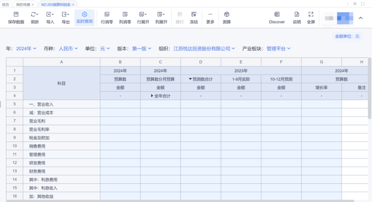Click the 列消零 toolbar icon
372x202 pixels.
click(125, 15)
